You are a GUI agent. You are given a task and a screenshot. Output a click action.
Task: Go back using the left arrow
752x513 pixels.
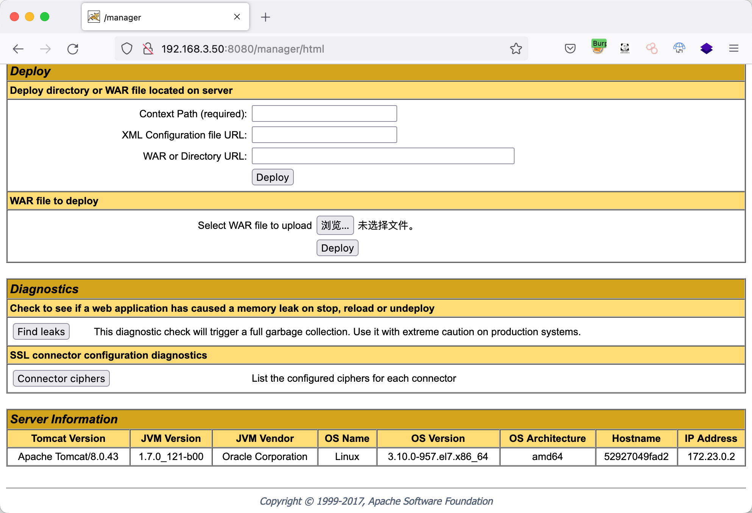click(x=18, y=49)
